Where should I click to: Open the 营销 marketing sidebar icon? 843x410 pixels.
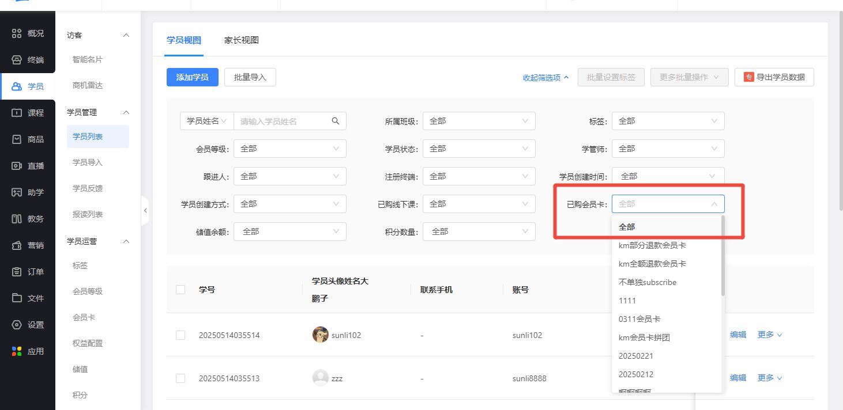[x=17, y=245]
